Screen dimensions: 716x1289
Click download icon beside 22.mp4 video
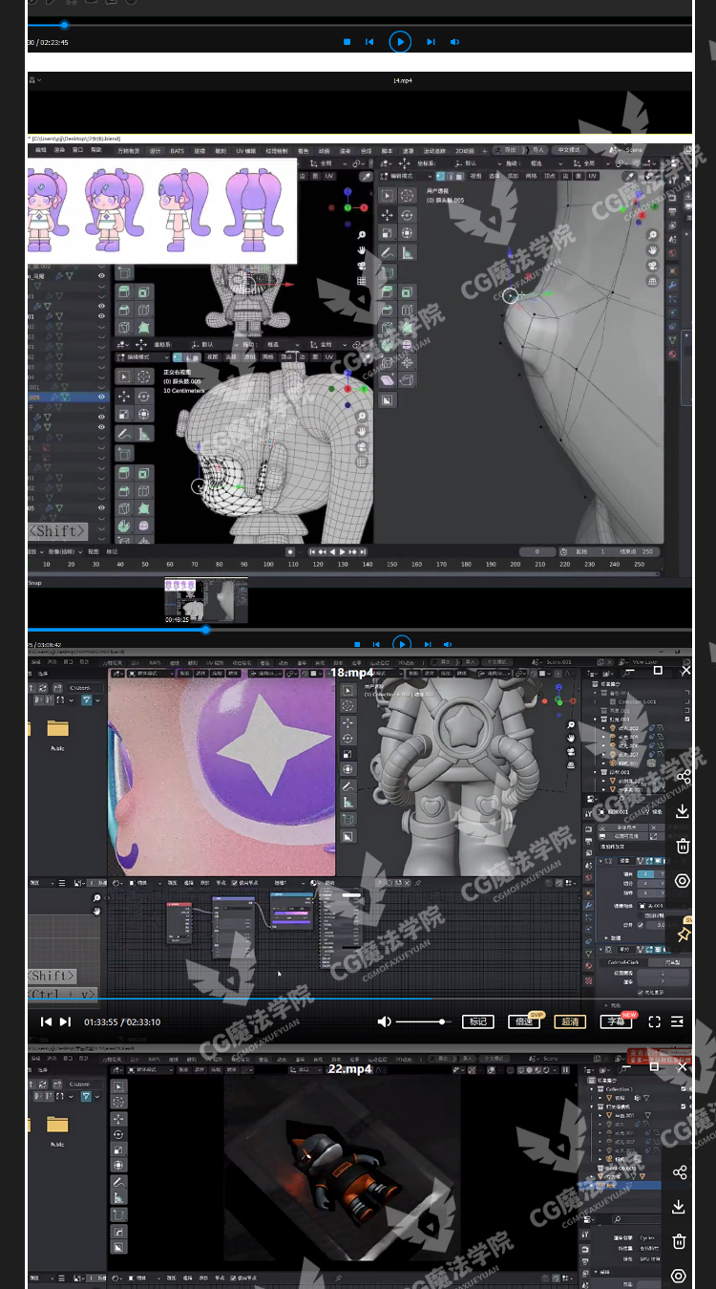[680, 1207]
